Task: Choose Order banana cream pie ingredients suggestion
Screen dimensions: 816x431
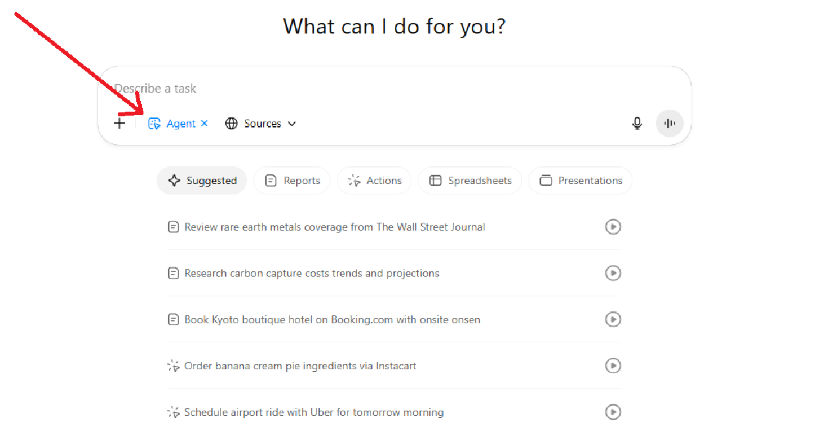Action: pyautogui.click(x=299, y=365)
